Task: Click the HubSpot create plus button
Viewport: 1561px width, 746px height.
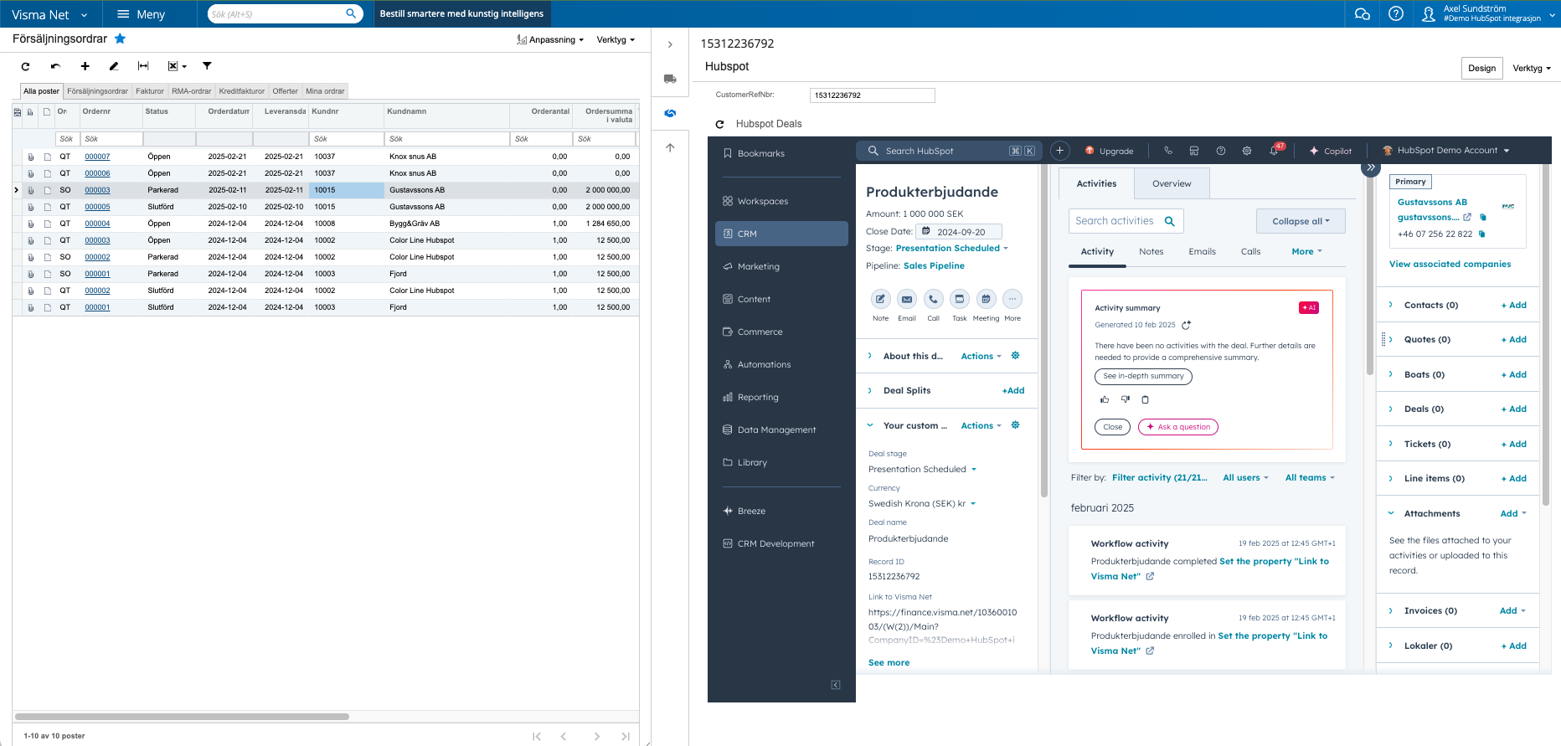Action: [x=1059, y=151]
